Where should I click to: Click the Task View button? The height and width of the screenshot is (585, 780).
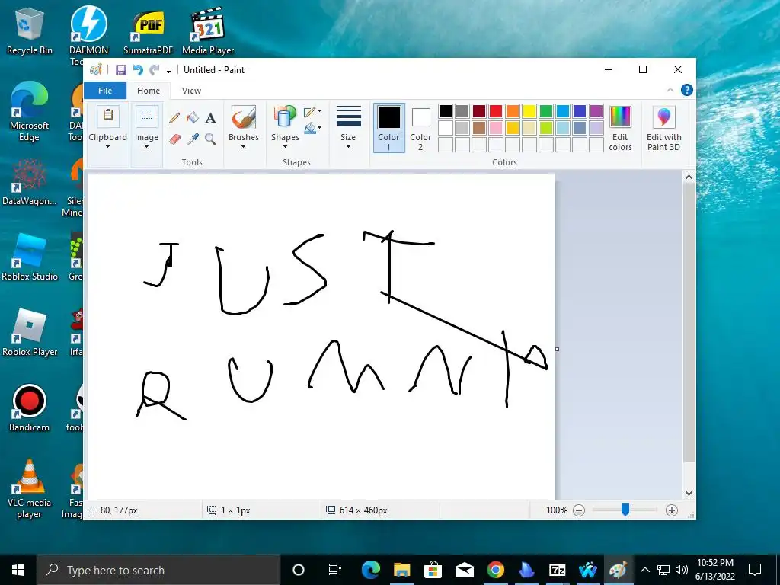335,570
